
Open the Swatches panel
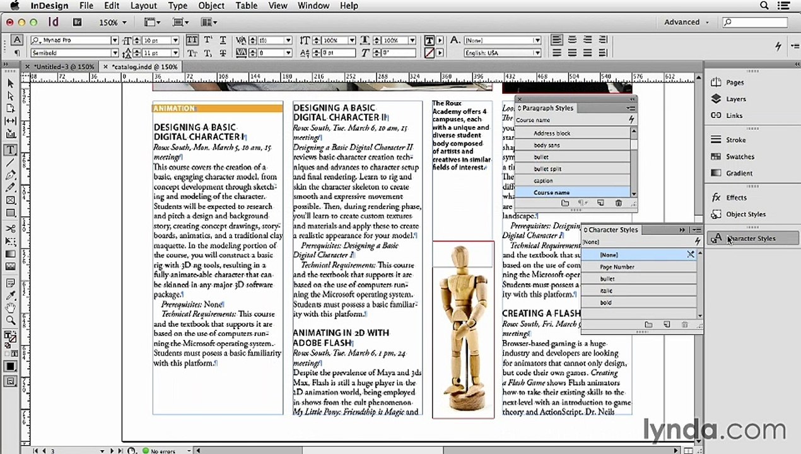(x=740, y=156)
